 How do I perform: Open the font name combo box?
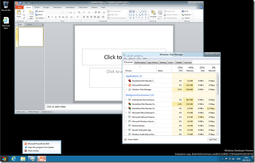point(55,13)
